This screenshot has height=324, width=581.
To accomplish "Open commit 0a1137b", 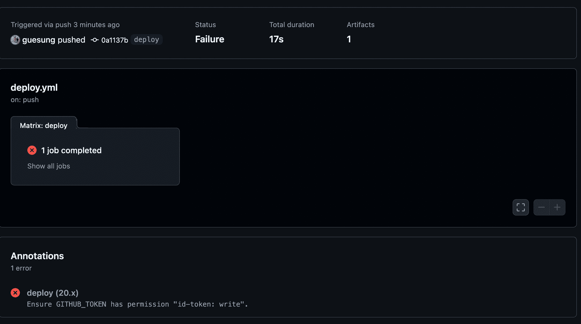I will 115,40.
